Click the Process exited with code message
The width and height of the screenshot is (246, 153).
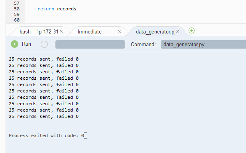(x=46, y=135)
